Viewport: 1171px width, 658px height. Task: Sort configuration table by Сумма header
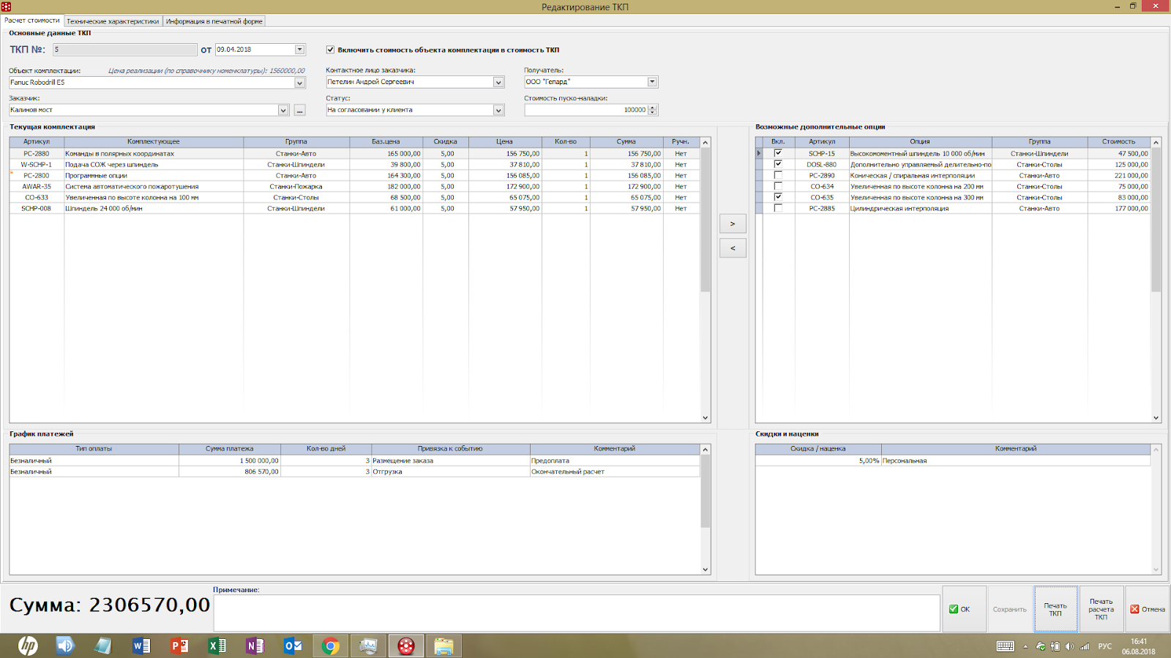coord(626,142)
